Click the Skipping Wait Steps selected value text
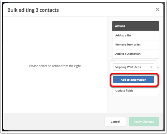Viewport: 167px width, 134px height. click(128, 67)
